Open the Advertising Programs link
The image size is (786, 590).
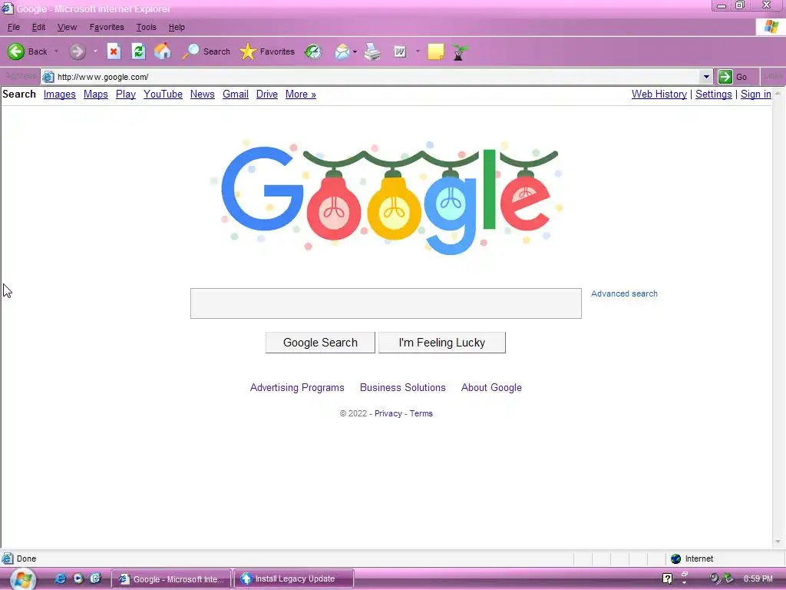tap(297, 388)
